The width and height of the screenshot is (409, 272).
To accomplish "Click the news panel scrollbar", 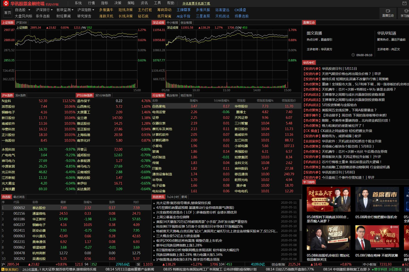I will tap(300, 215).
